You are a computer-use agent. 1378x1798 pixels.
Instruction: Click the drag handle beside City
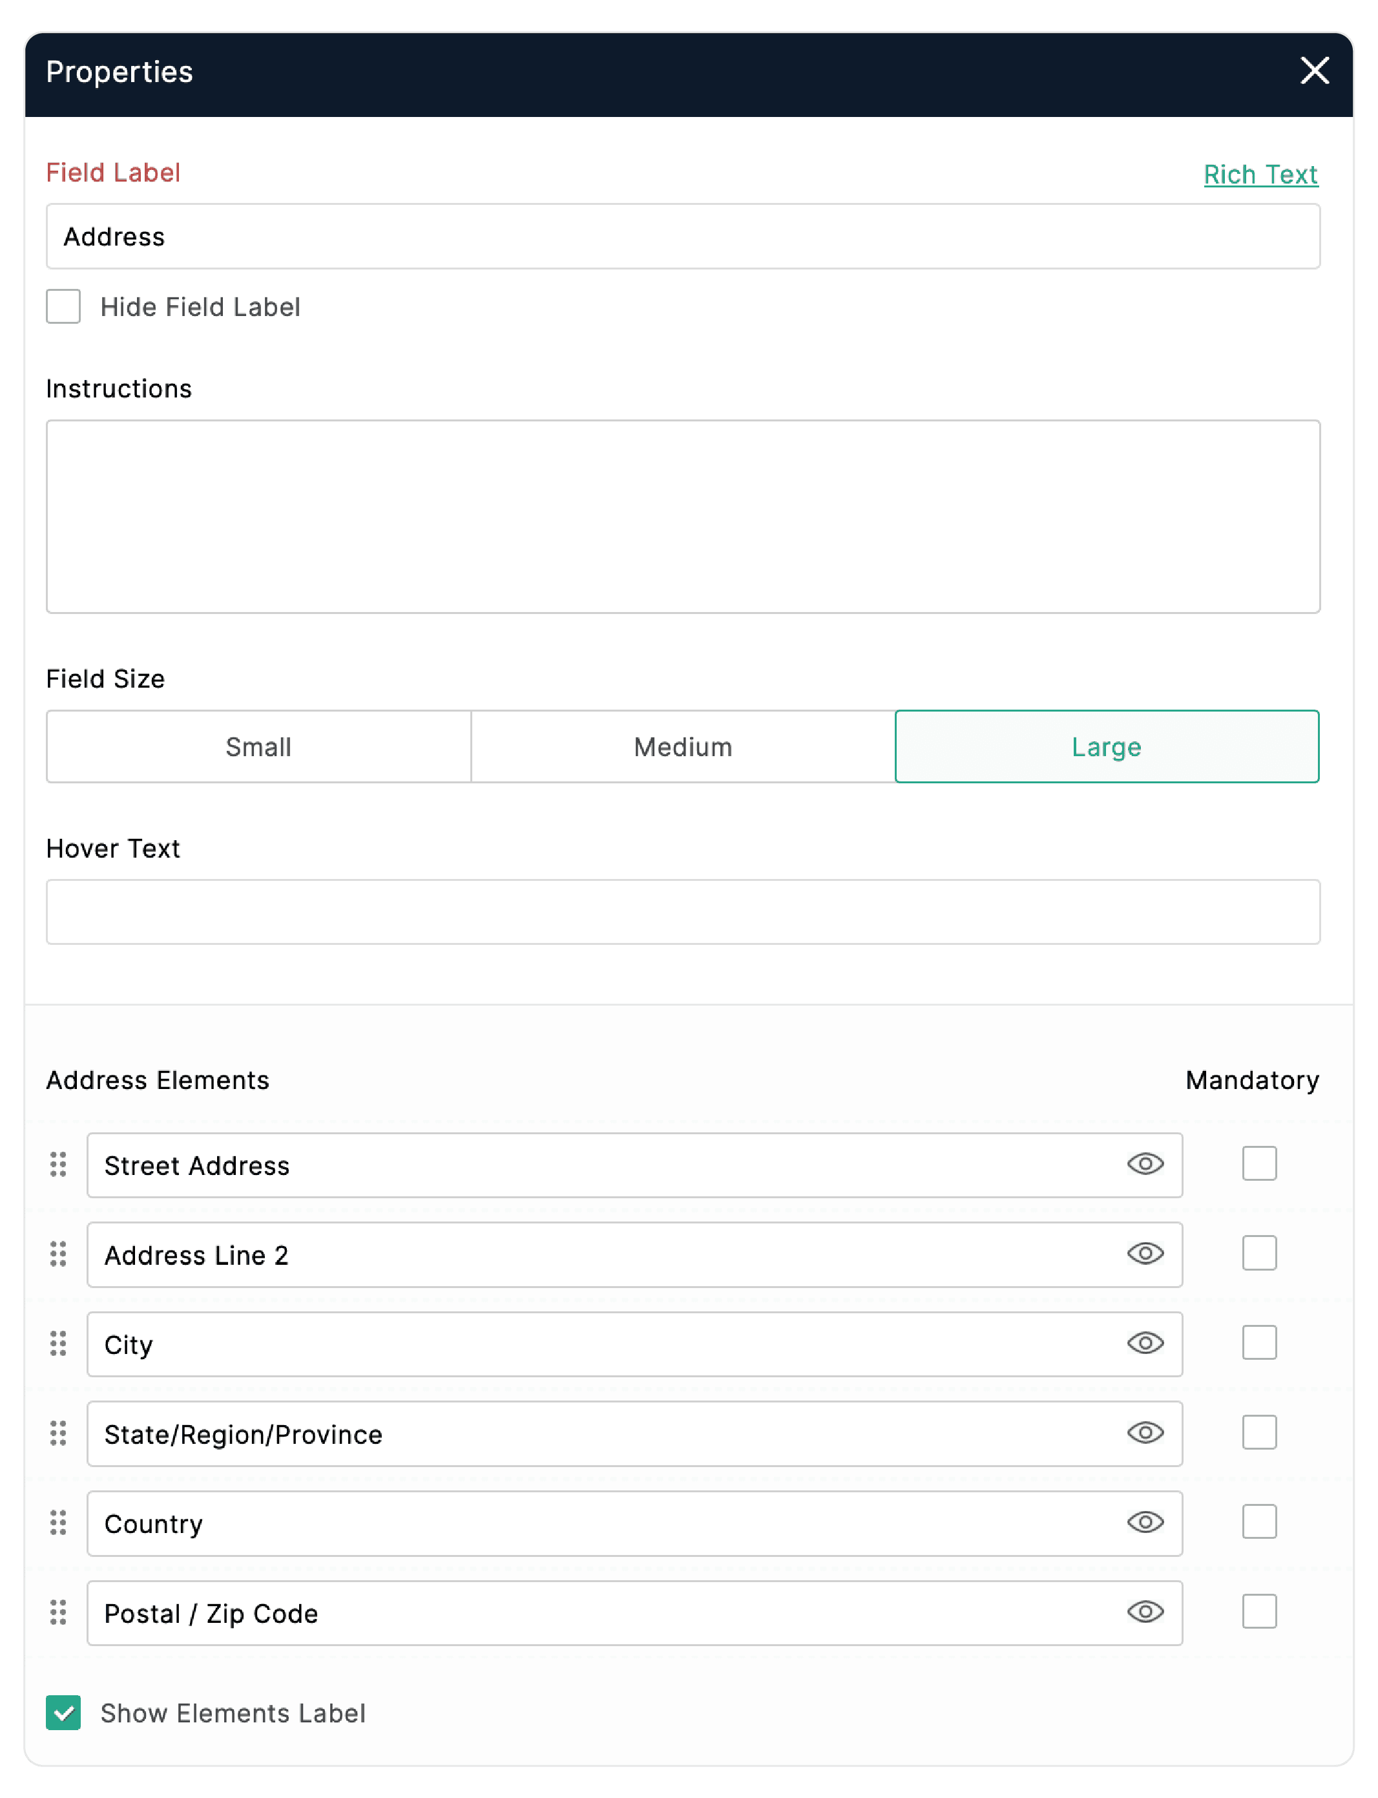pyautogui.click(x=58, y=1342)
